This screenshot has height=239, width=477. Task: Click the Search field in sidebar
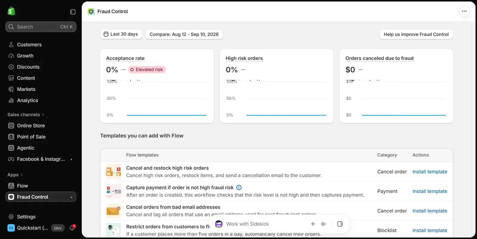click(41, 27)
